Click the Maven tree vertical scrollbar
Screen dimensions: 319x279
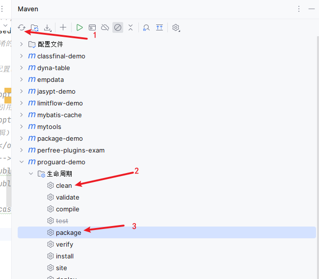318,157
